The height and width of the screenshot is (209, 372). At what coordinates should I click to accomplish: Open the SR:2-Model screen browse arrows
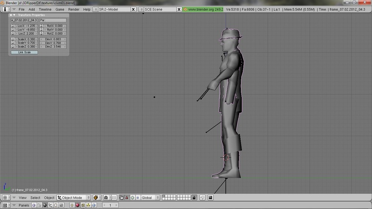(x=95, y=9)
